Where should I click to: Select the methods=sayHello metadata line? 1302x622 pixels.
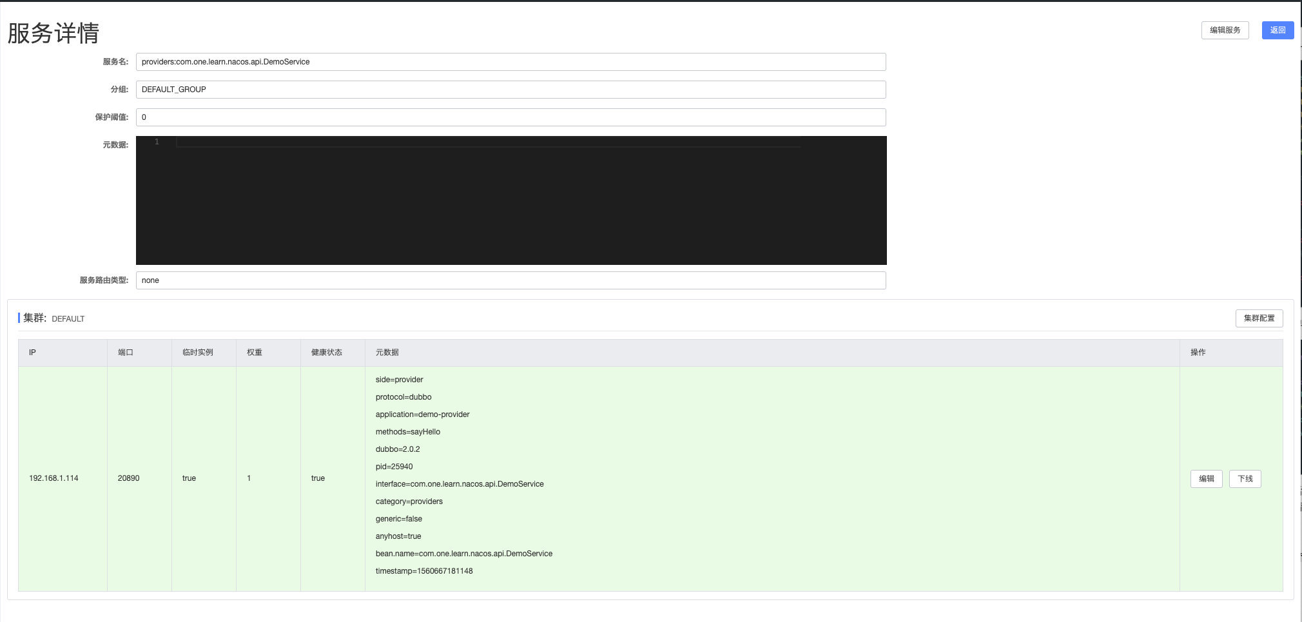point(407,432)
